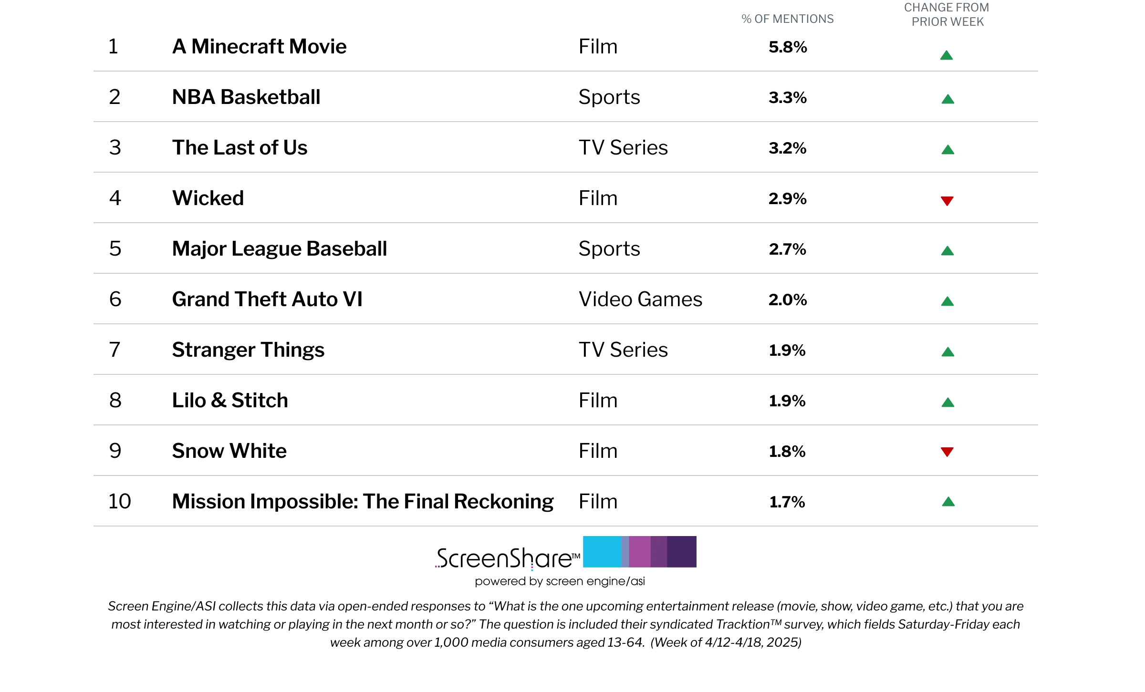Click rank number 2 in the list
Image resolution: width=1145 pixels, height=692 pixels.
114,97
